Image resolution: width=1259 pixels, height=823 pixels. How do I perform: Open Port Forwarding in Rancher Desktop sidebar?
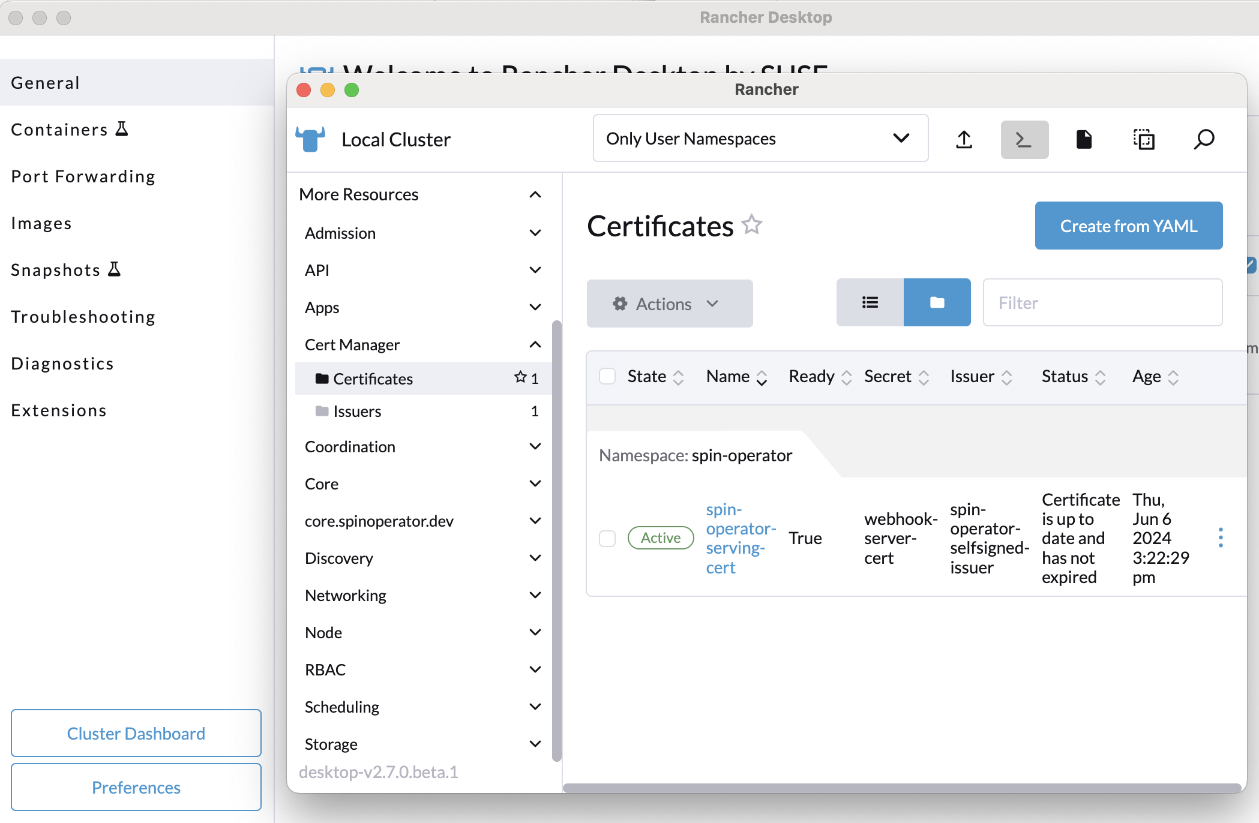point(137,176)
